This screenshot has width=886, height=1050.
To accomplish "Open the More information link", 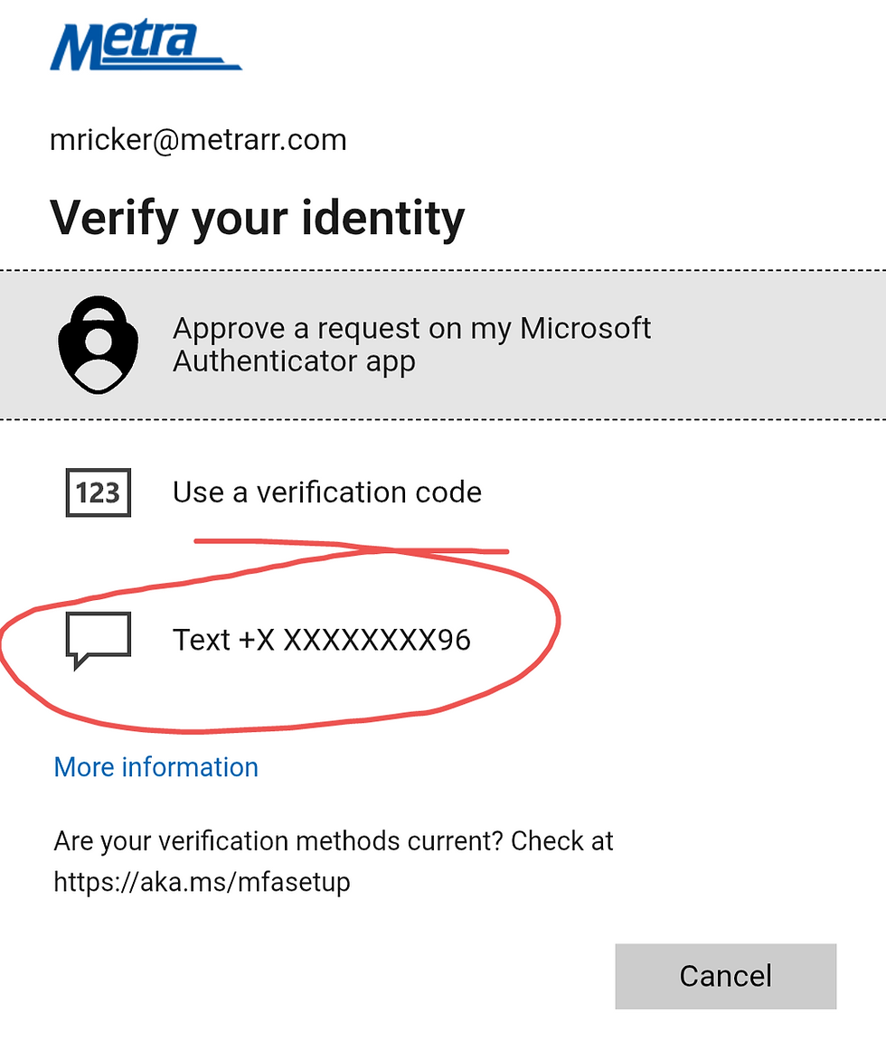I will click(x=156, y=767).
